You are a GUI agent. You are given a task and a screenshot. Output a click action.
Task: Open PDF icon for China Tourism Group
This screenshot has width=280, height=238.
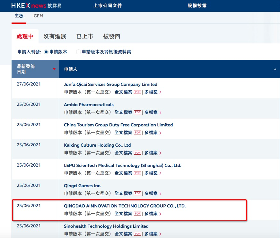coord(137,133)
